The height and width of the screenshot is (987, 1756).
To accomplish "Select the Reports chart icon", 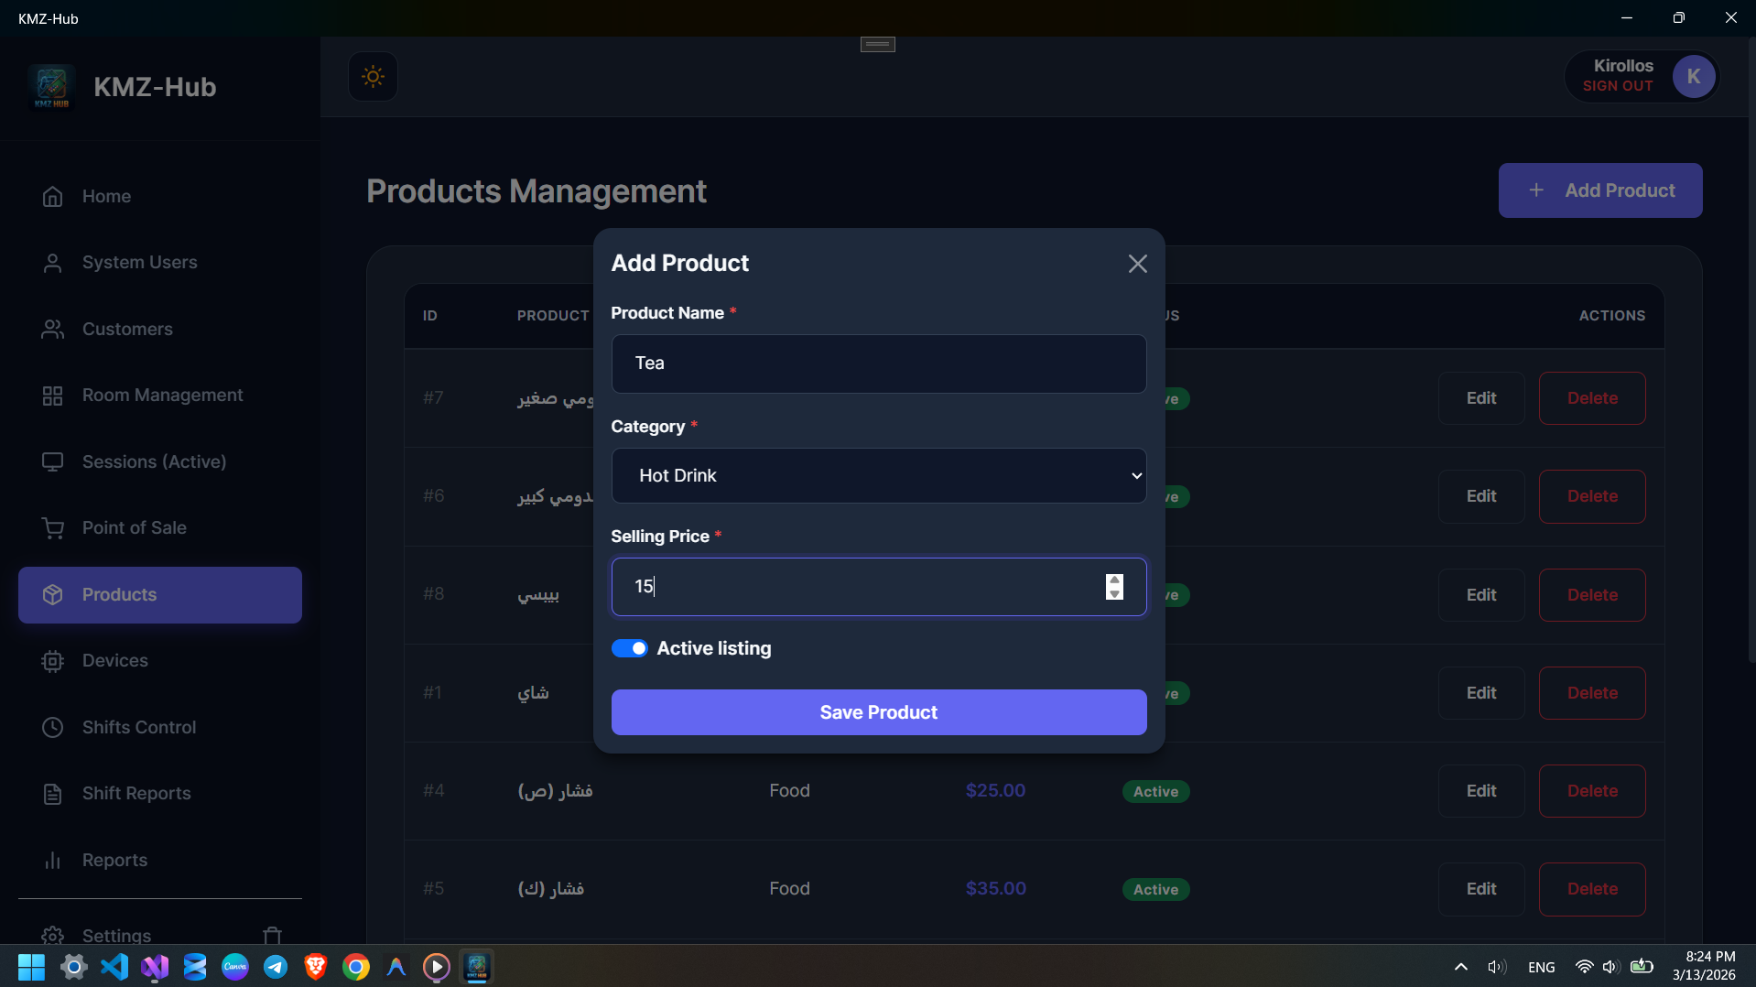I will [52, 861].
